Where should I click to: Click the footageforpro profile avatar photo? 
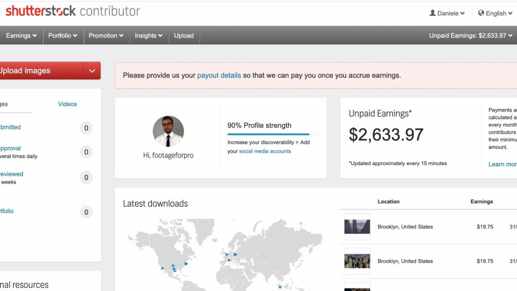[168, 131]
